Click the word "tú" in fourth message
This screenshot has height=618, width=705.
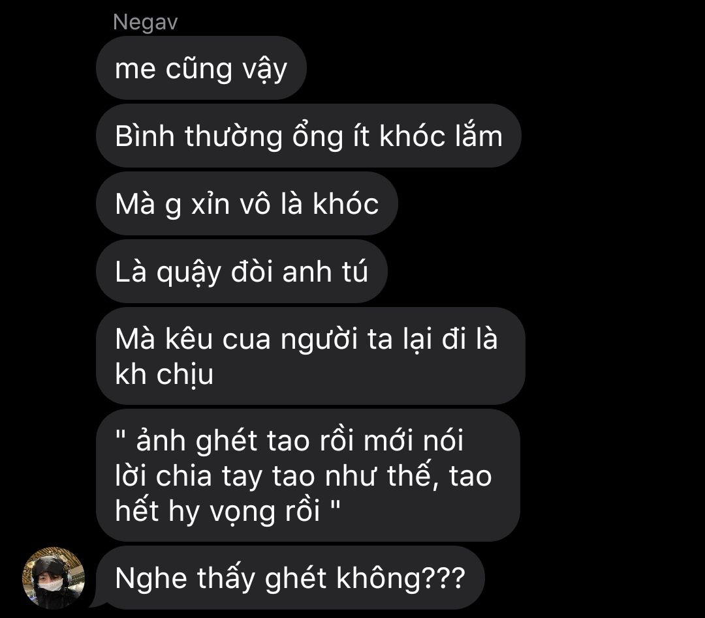(x=354, y=271)
